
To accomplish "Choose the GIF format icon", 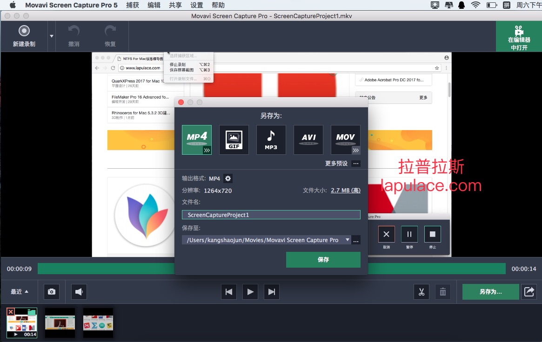I will pyautogui.click(x=234, y=139).
